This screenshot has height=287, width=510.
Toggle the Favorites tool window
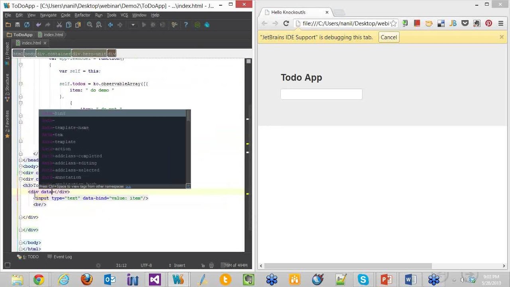(x=7, y=124)
